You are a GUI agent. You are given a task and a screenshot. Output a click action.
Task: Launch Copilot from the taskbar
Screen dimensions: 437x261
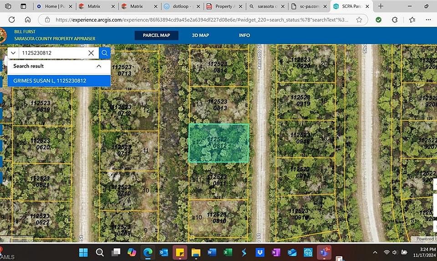(x=132, y=252)
